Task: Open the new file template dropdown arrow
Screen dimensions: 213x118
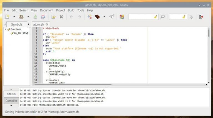Action: click(14, 17)
